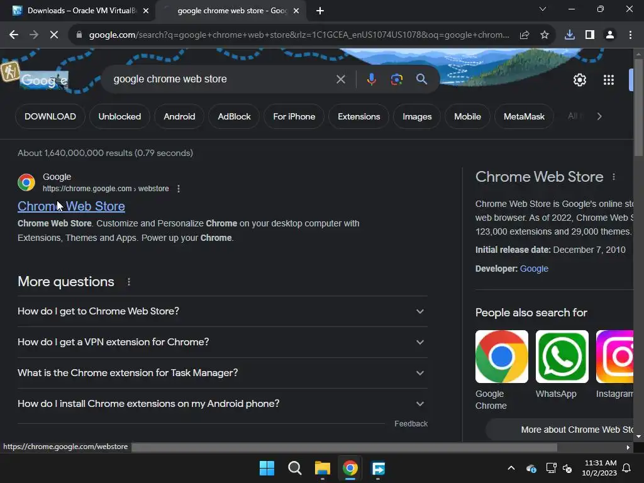Bookmark this page with the star icon
644x483 pixels.
tap(545, 35)
